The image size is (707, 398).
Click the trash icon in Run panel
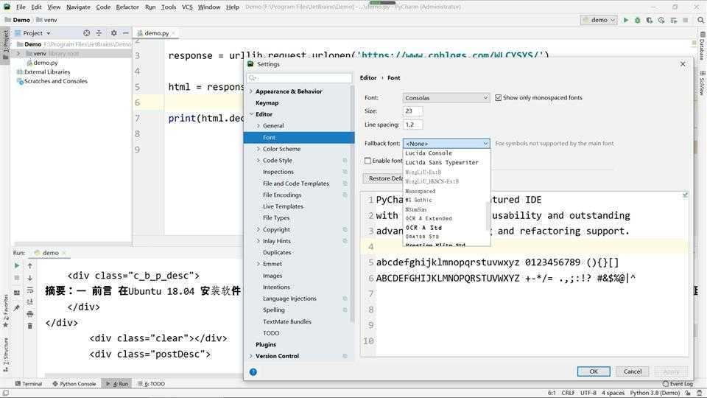point(29,326)
